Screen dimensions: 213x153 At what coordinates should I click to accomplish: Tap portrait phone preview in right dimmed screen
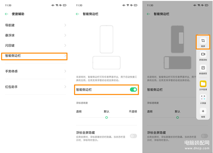[177, 39]
